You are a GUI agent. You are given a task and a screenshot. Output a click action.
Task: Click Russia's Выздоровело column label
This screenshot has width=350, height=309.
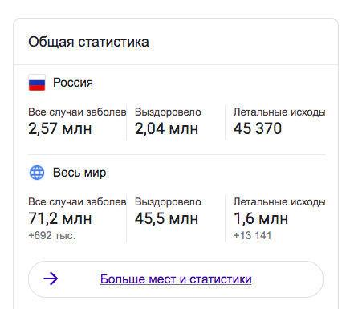coord(168,112)
